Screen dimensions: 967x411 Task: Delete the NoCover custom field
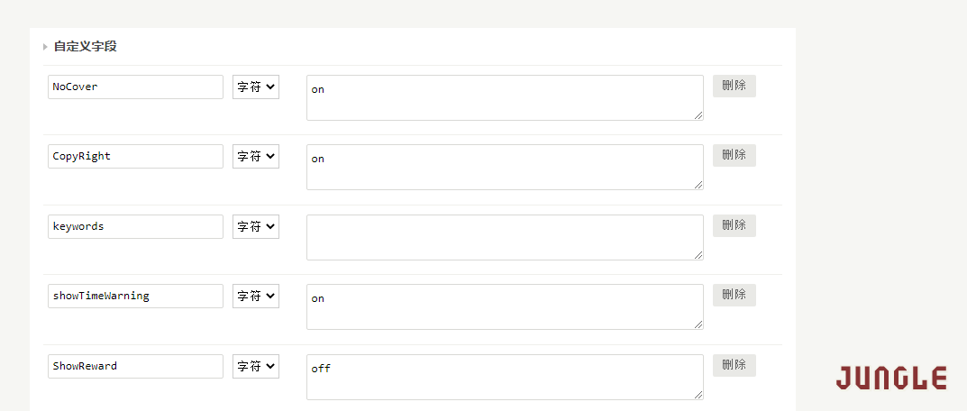coord(734,86)
